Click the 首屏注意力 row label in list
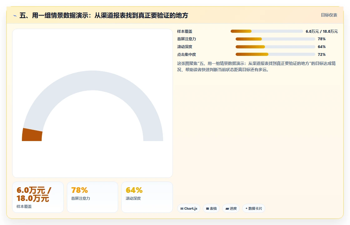 click(x=186, y=39)
